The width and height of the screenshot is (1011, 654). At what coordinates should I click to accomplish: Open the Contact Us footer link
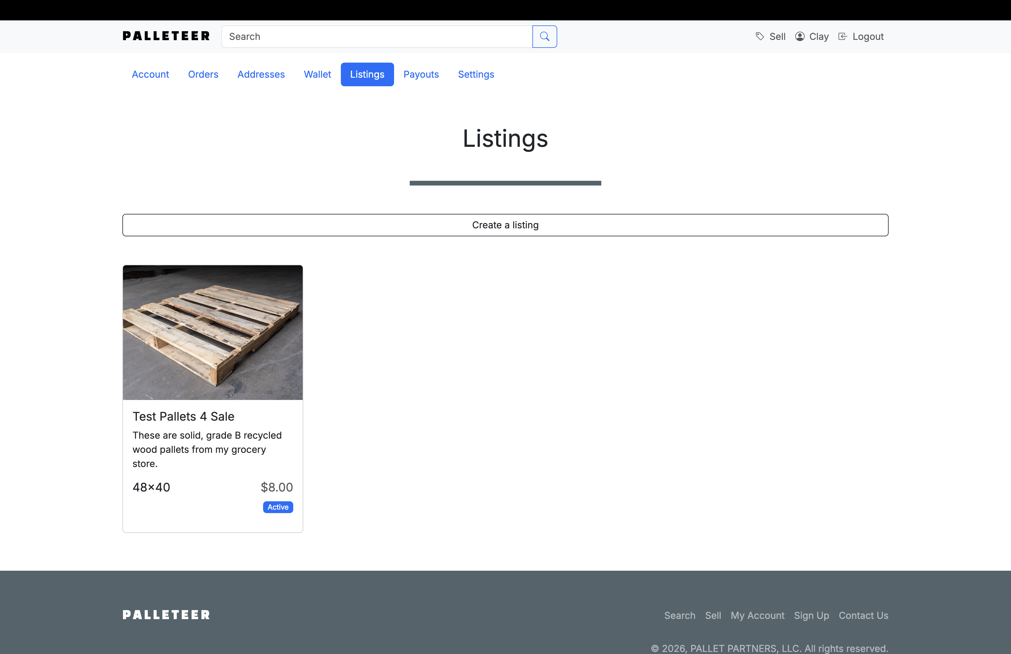(863, 615)
